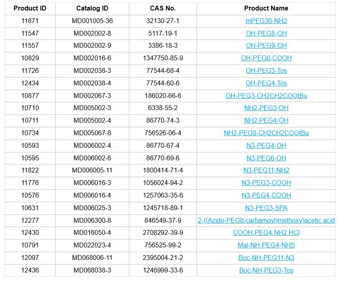Select CAS number 6338-55-2

click(x=163, y=108)
